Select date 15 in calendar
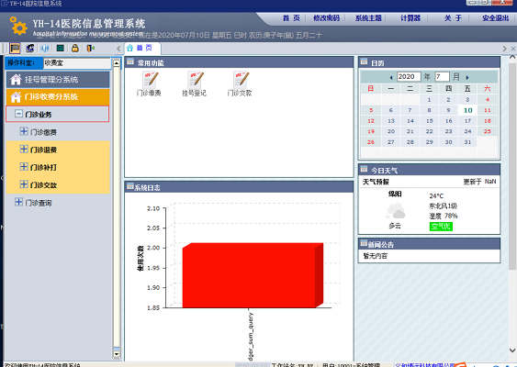 (429, 121)
